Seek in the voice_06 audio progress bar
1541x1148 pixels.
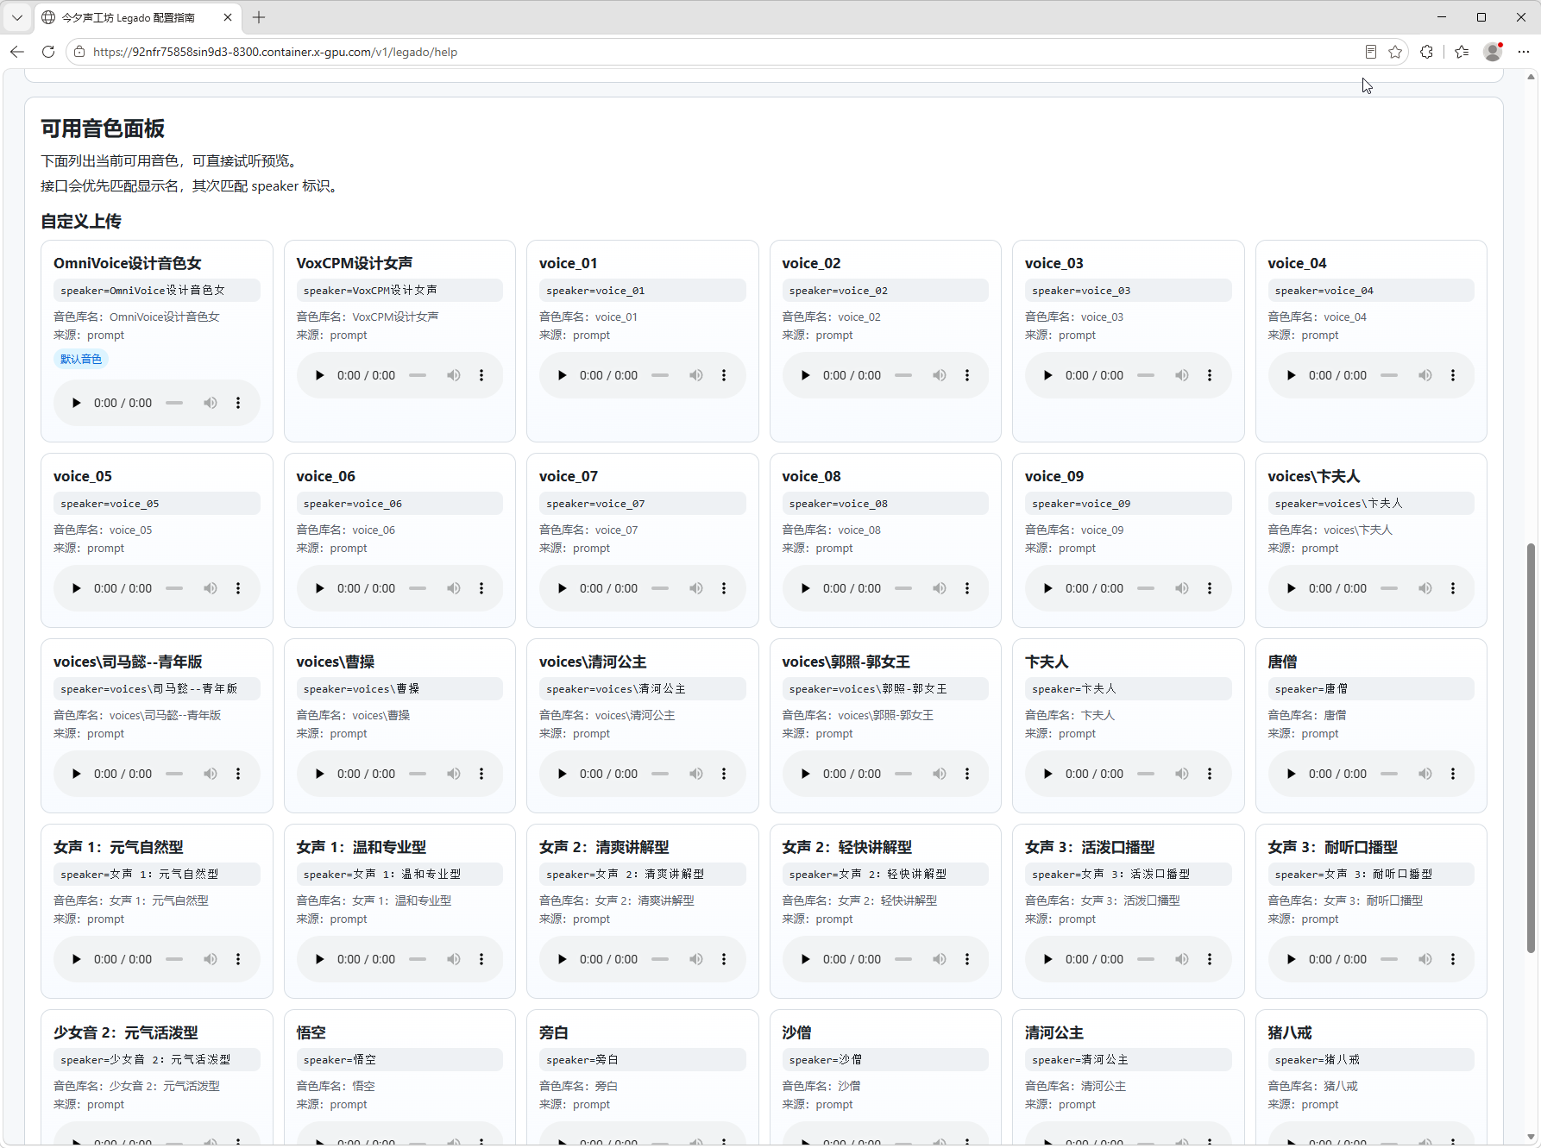(418, 588)
